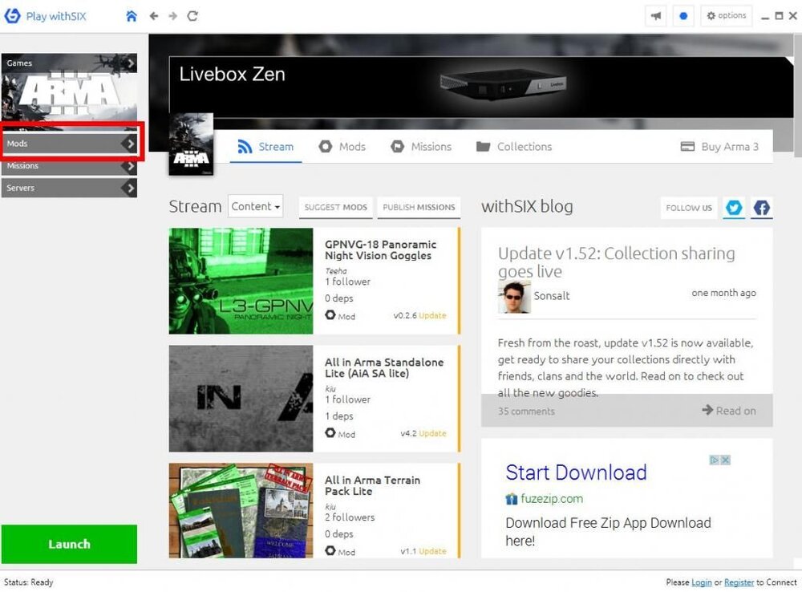Click Mod icon on Terrain Pack card
The height and width of the screenshot is (592, 802).
(x=330, y=550)
